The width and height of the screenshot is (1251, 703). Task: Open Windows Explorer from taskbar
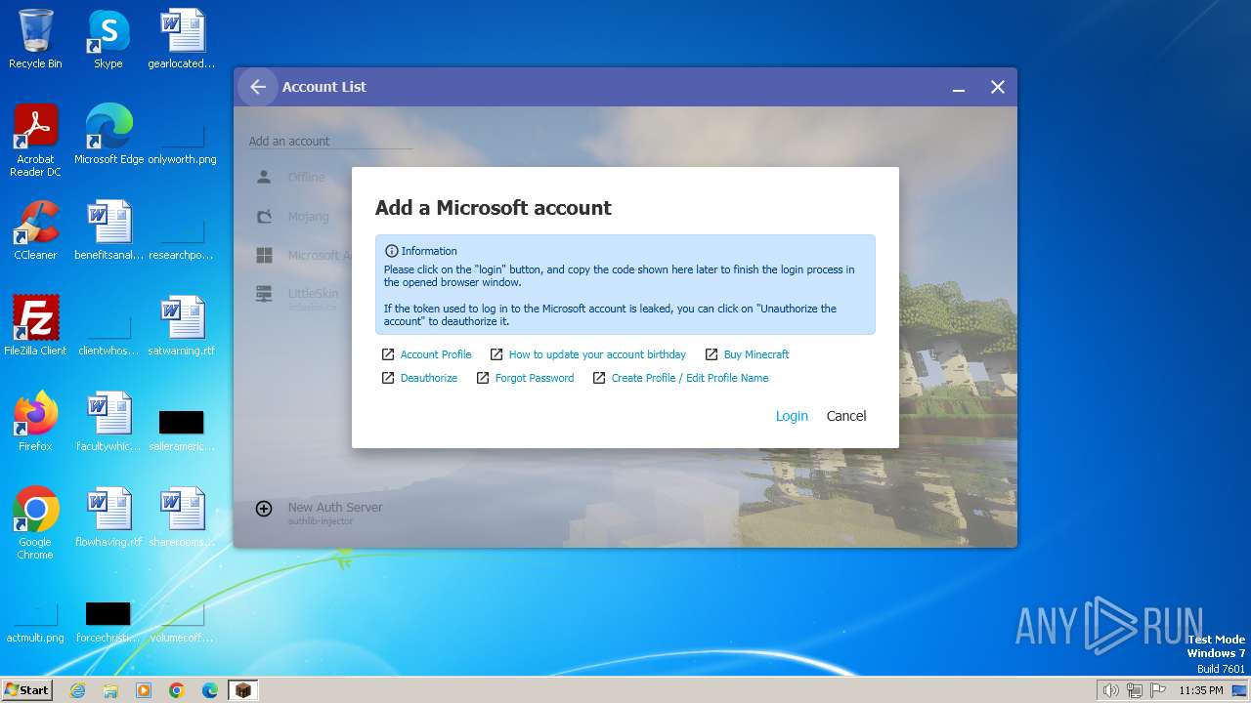(110, 690)
